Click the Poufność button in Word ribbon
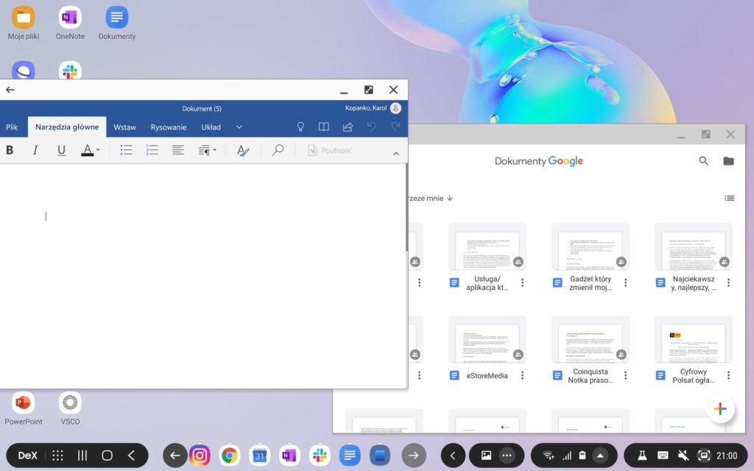754x471 pixels. [x=330, y=150]
